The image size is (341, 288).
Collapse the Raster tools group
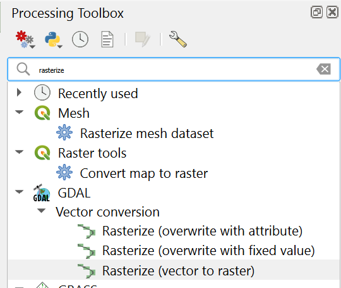pos(19,152)
